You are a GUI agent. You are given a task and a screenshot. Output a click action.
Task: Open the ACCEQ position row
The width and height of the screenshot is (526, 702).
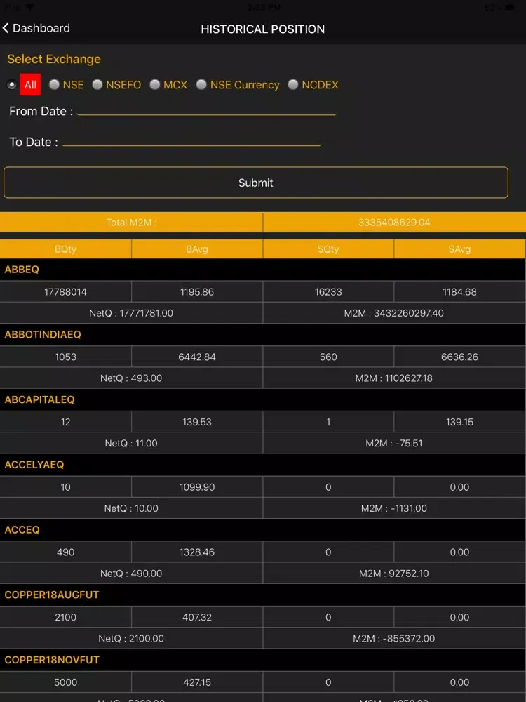pyautogui.click(x=263, y=529)
